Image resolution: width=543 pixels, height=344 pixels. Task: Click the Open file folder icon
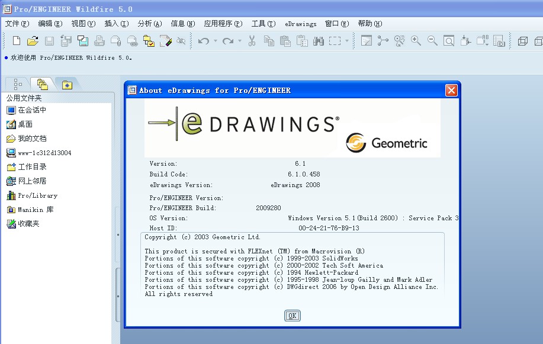click(x=33, y=41)
